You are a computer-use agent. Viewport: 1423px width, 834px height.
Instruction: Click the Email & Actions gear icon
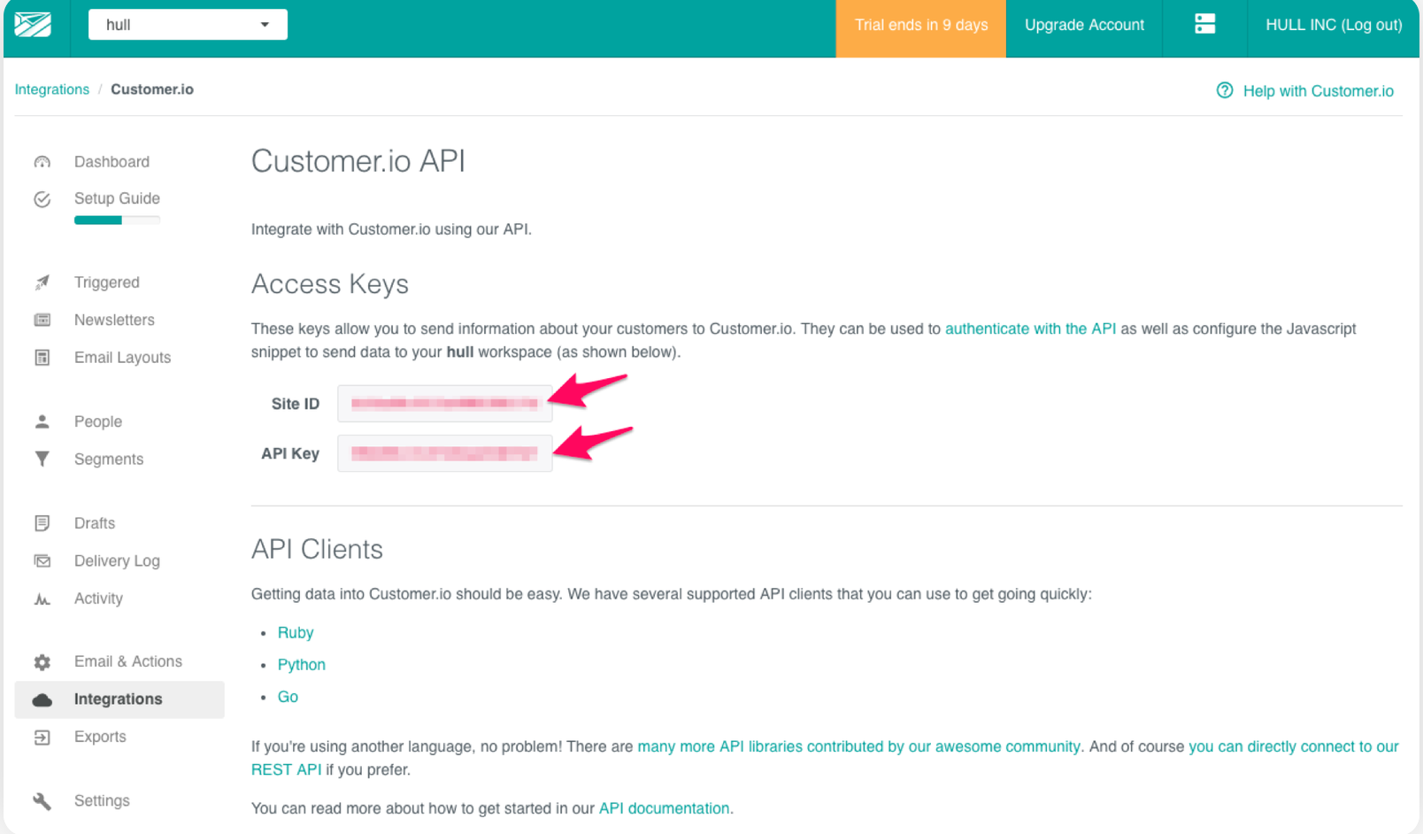42,662
